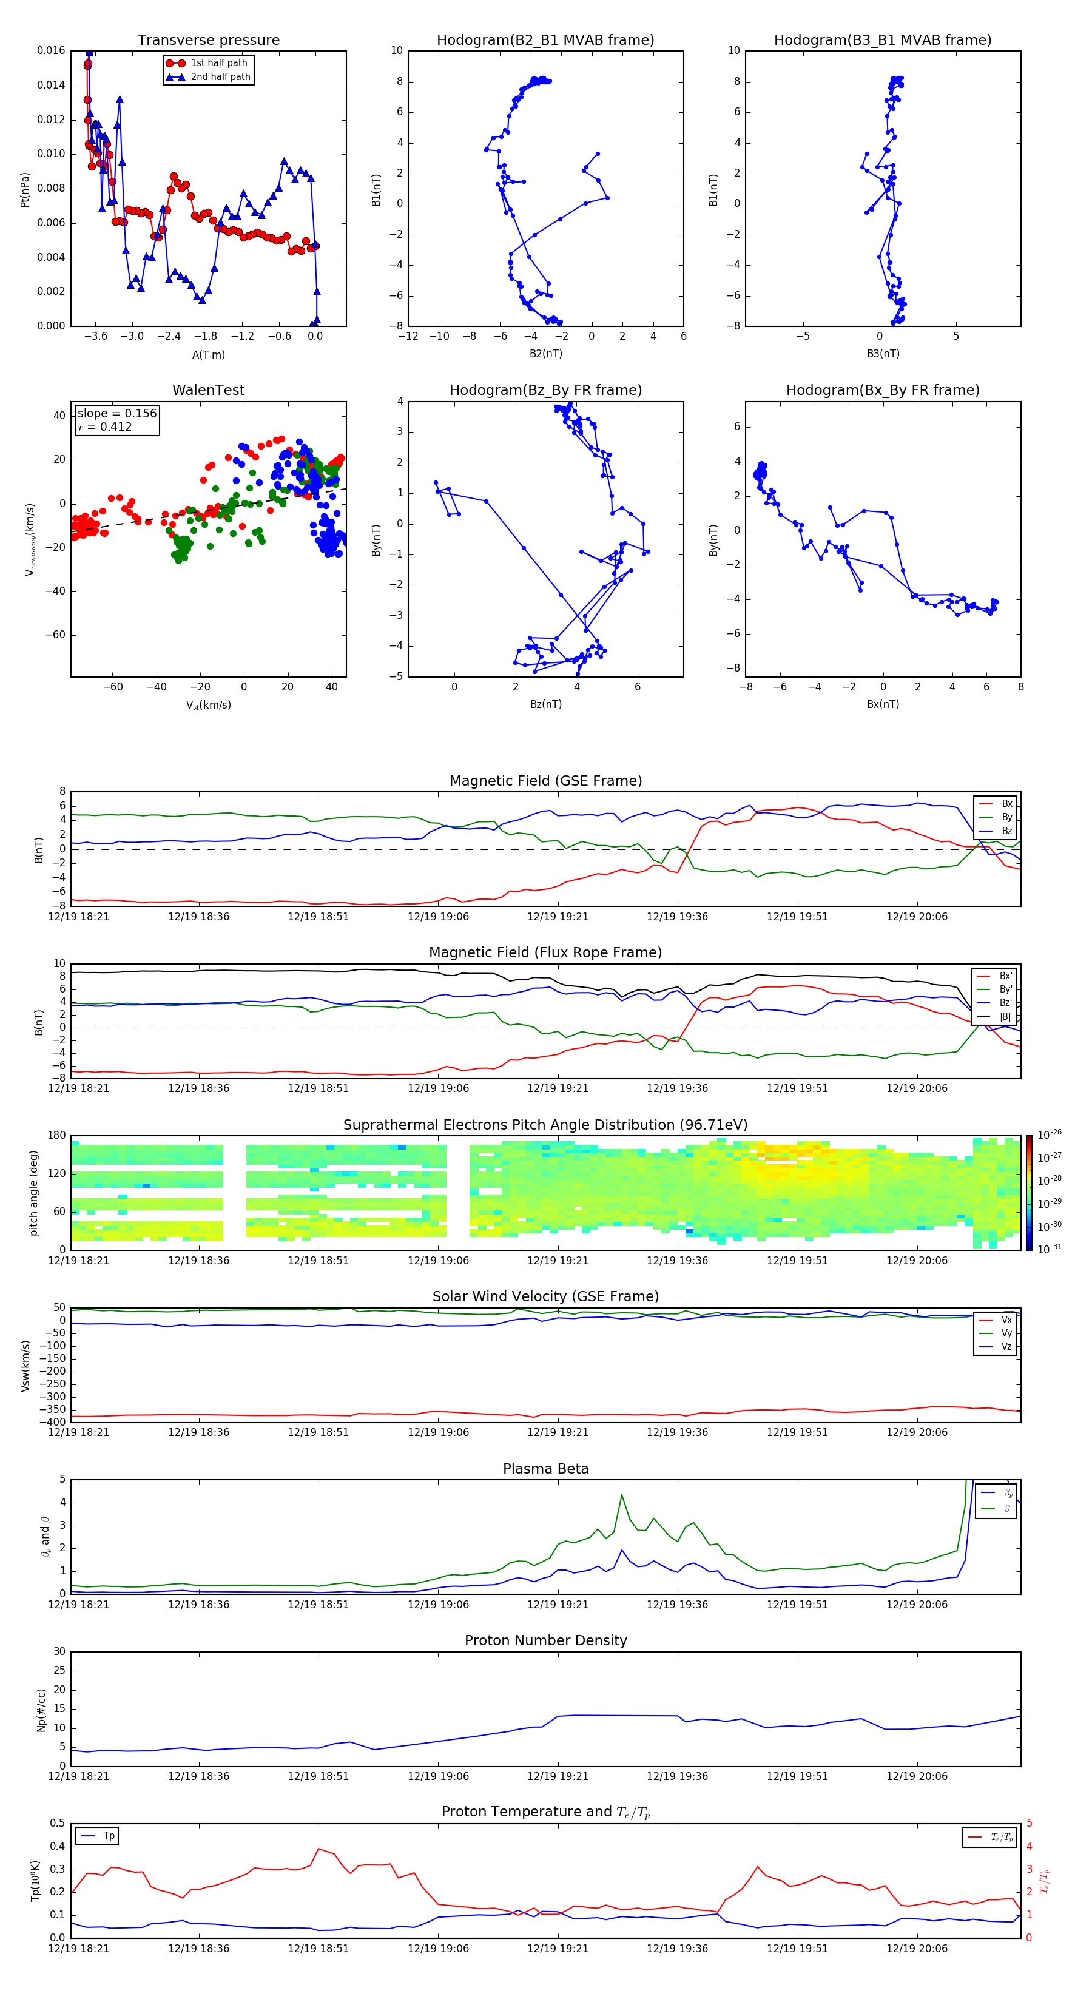Click the pitch angle color scale bar
Image resolution: width=1092 pixels, height=2002 pixels.
1029,1192
